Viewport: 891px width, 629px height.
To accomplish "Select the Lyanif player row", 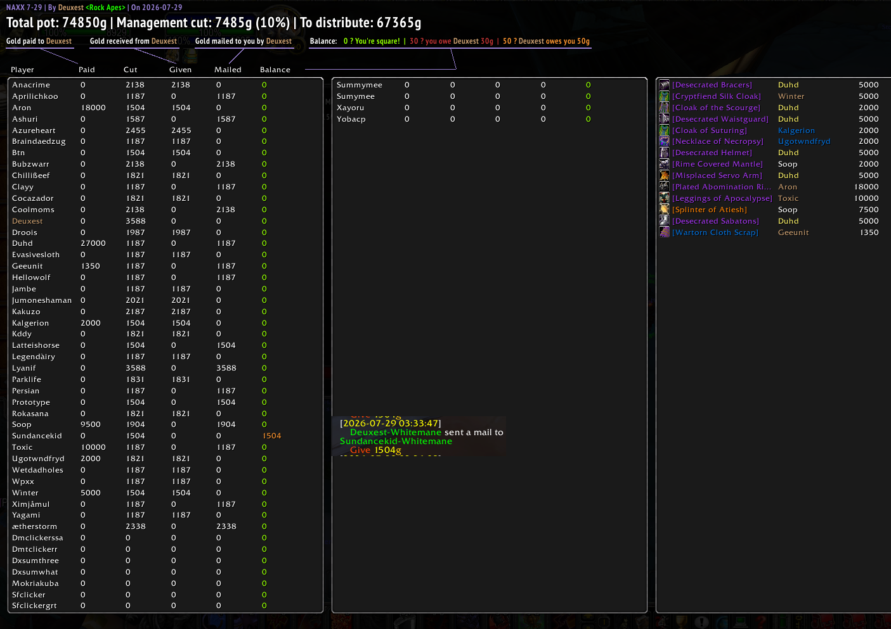I will 166,368.
